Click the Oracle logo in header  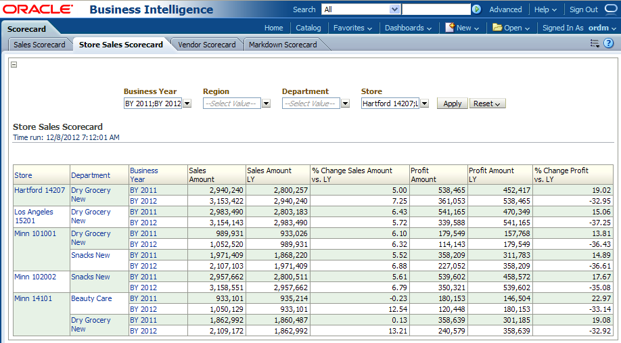tap(38, 9)
